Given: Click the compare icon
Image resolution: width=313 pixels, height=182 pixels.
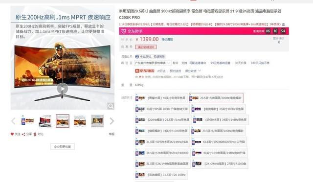Looking at the screenshot, I should (x=35, y=134).
